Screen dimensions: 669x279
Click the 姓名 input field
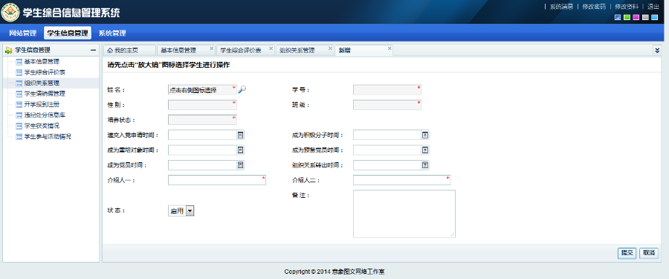pyautogui.click(x=202, y=90)
